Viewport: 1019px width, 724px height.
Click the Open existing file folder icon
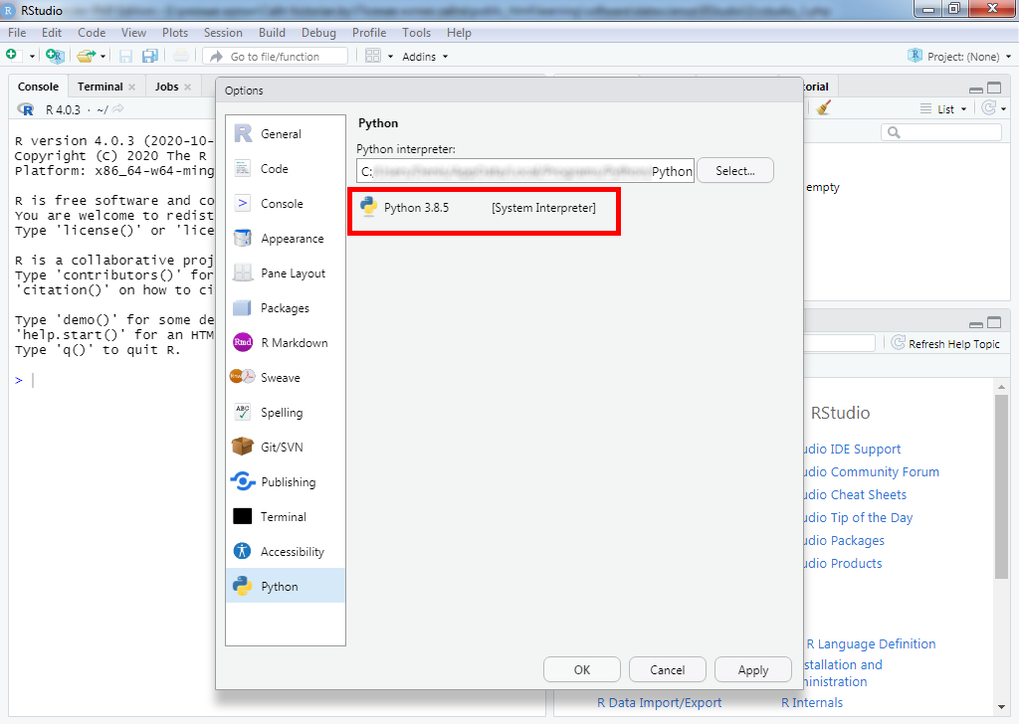click(86, 57)
